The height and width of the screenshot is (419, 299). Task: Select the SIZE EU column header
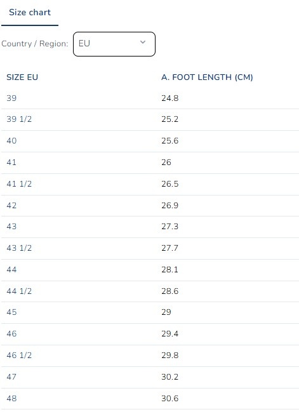click(x=22, y=77)
